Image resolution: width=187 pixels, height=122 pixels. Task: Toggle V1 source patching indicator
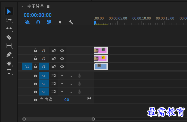coord(27,66)
